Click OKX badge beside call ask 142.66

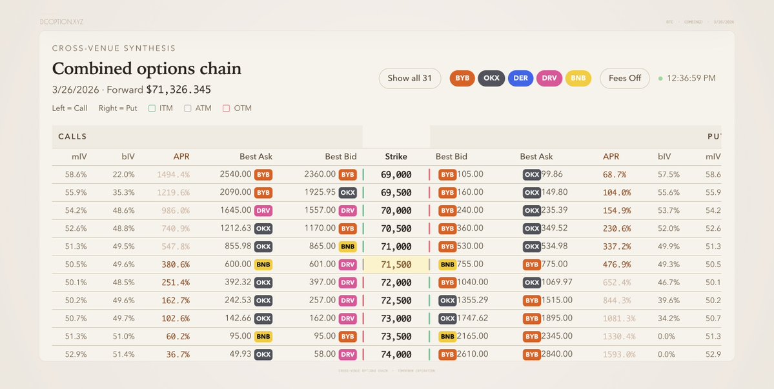[x=263, y=319]
